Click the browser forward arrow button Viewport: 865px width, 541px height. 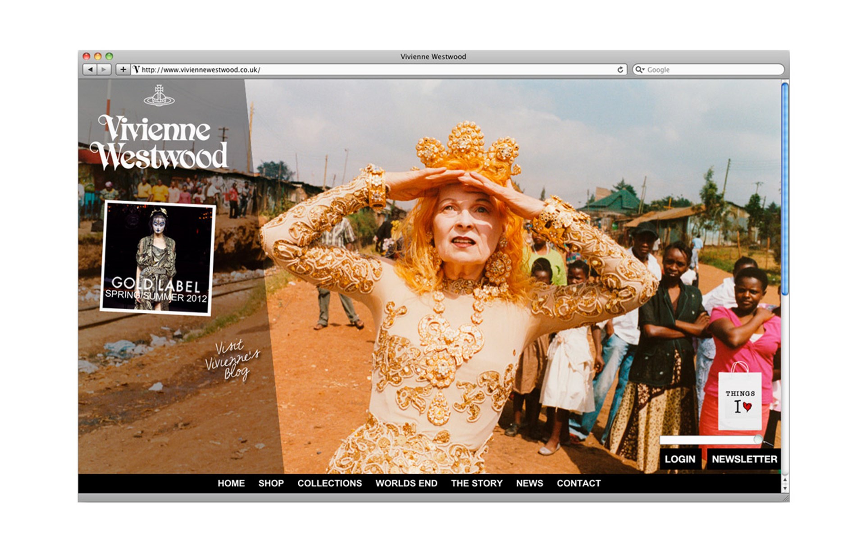tap(104, 69)
